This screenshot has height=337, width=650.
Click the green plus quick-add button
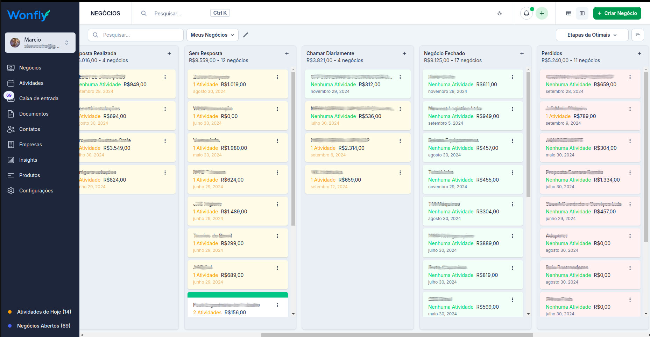tap(542, 13)
